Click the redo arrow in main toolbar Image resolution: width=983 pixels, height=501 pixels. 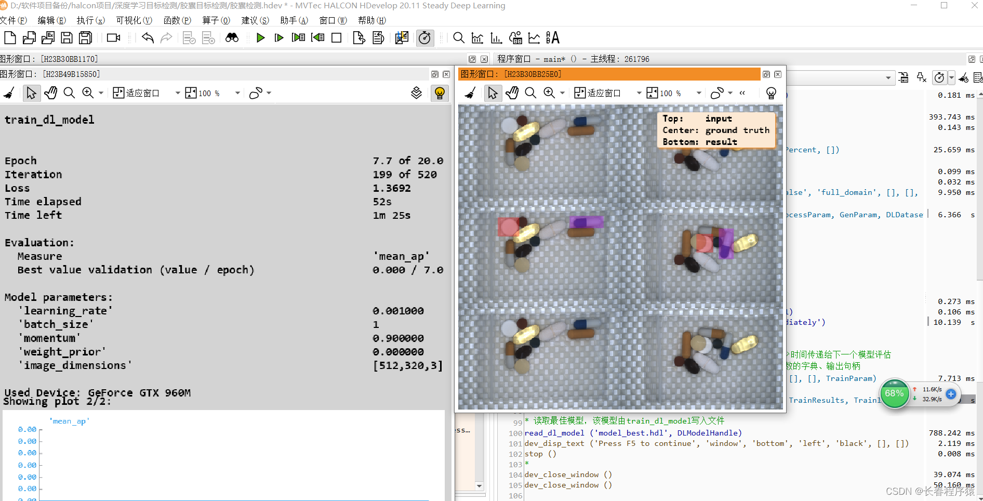(x=166, y=38)
